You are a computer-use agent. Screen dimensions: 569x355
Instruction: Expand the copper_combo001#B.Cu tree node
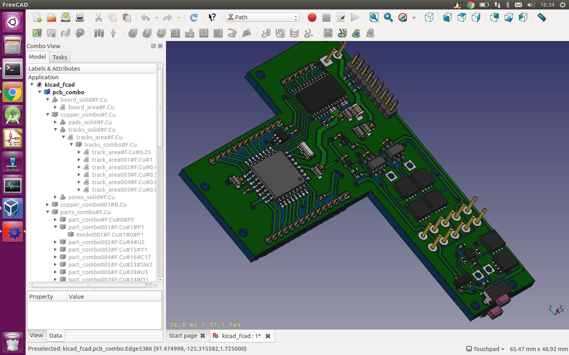click(x=48, y=205)
